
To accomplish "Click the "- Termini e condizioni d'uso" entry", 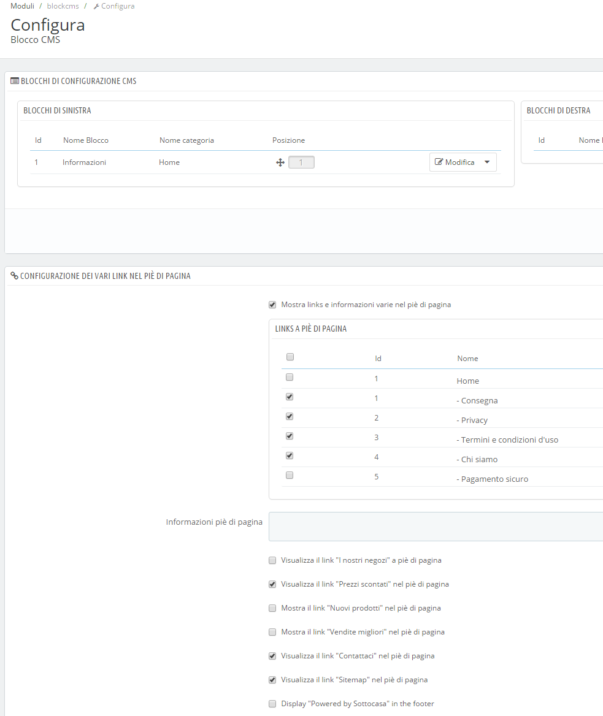I will 507,440.
